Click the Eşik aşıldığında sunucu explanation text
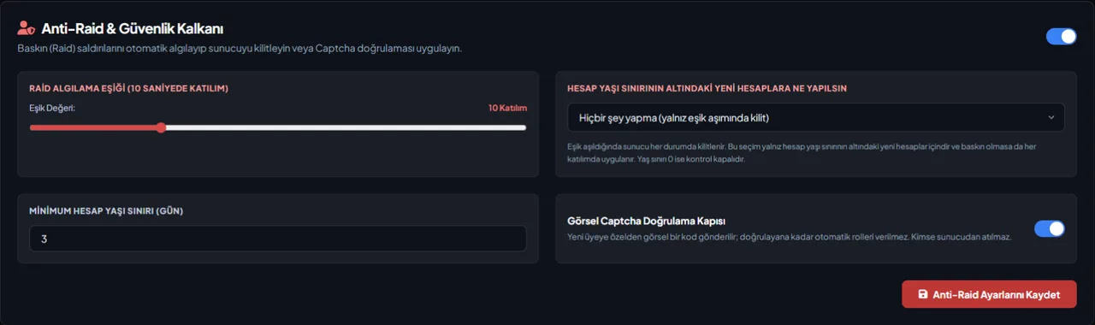 pos(802,153)
